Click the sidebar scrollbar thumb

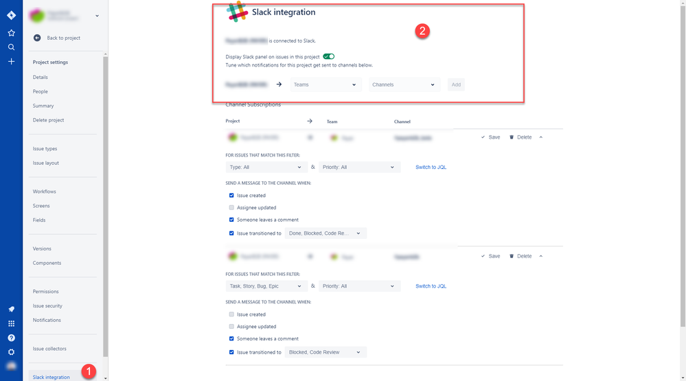(106, 207)
